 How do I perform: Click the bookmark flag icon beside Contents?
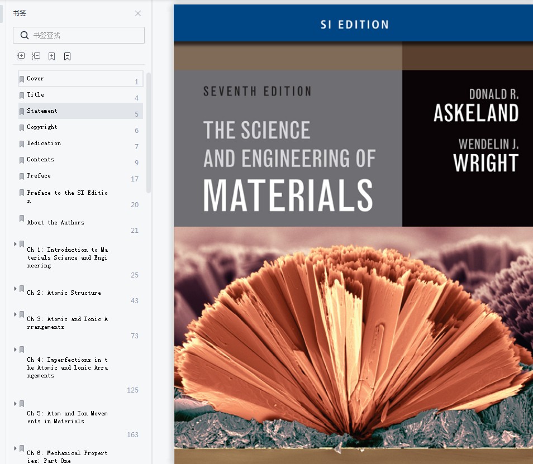[x=22, y=160]
